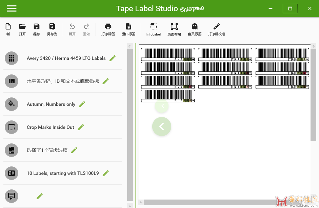Screen dimensions: 319x208
Task: Click the pencil next to the comment icon
Action: (40, 196)
